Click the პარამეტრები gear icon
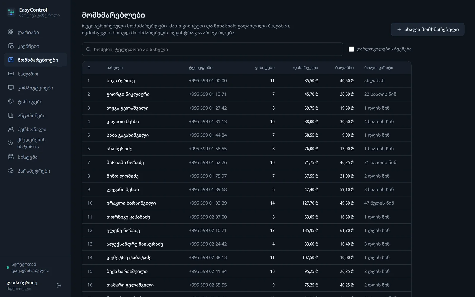This screenshot has height=297, width=475. click(11, 171)
